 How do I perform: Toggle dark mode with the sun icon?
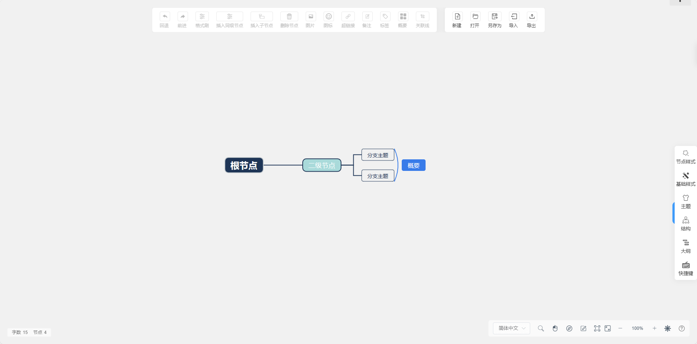click(667, 328)
